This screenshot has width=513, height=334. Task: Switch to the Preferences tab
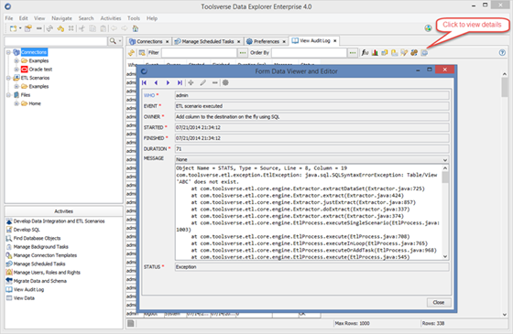click(x=267, y=41)
